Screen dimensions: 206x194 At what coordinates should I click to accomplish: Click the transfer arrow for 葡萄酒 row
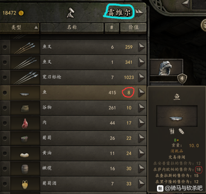pyautogui.click(x=142, y=184)
